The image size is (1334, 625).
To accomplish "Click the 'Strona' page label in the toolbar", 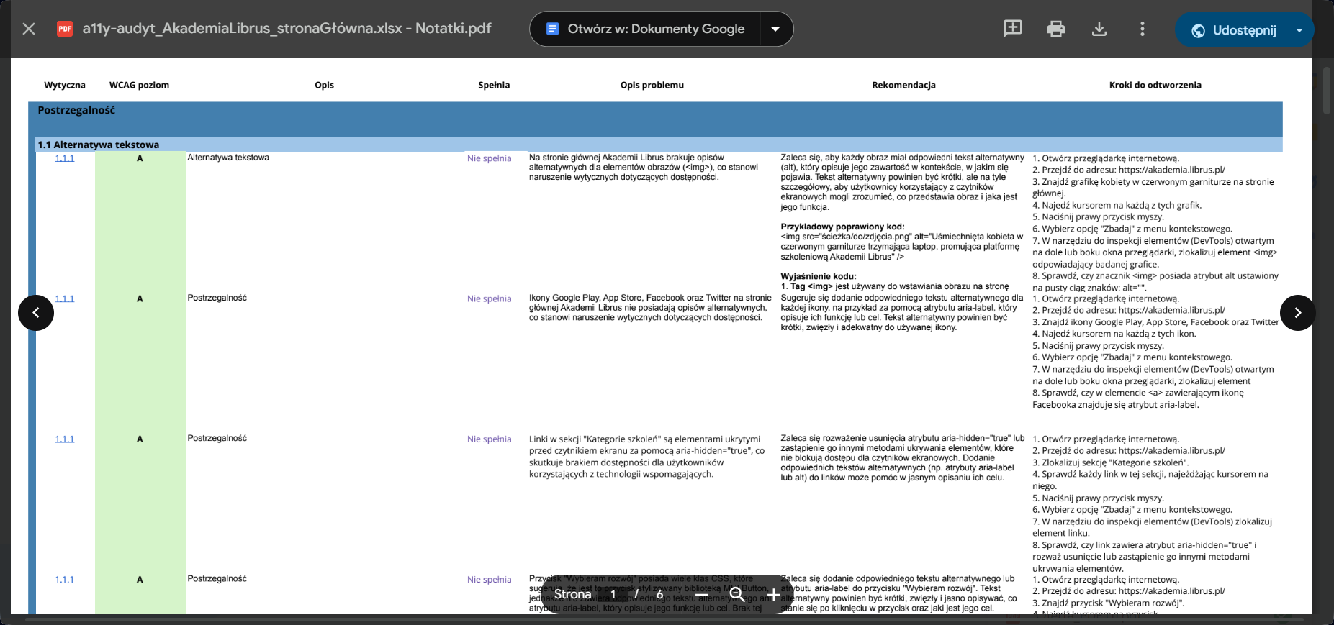I will click(572, 595).
